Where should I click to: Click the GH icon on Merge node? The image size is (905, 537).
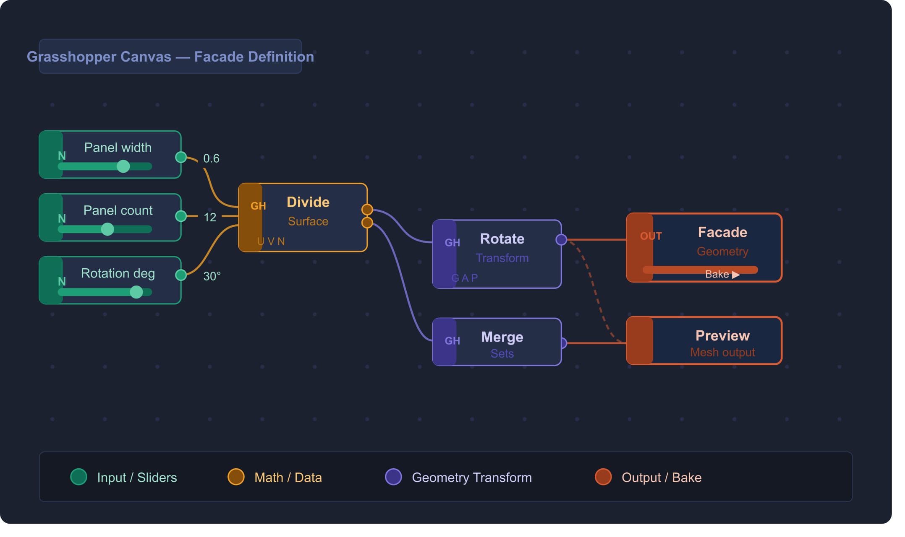(x=452, y=341)
